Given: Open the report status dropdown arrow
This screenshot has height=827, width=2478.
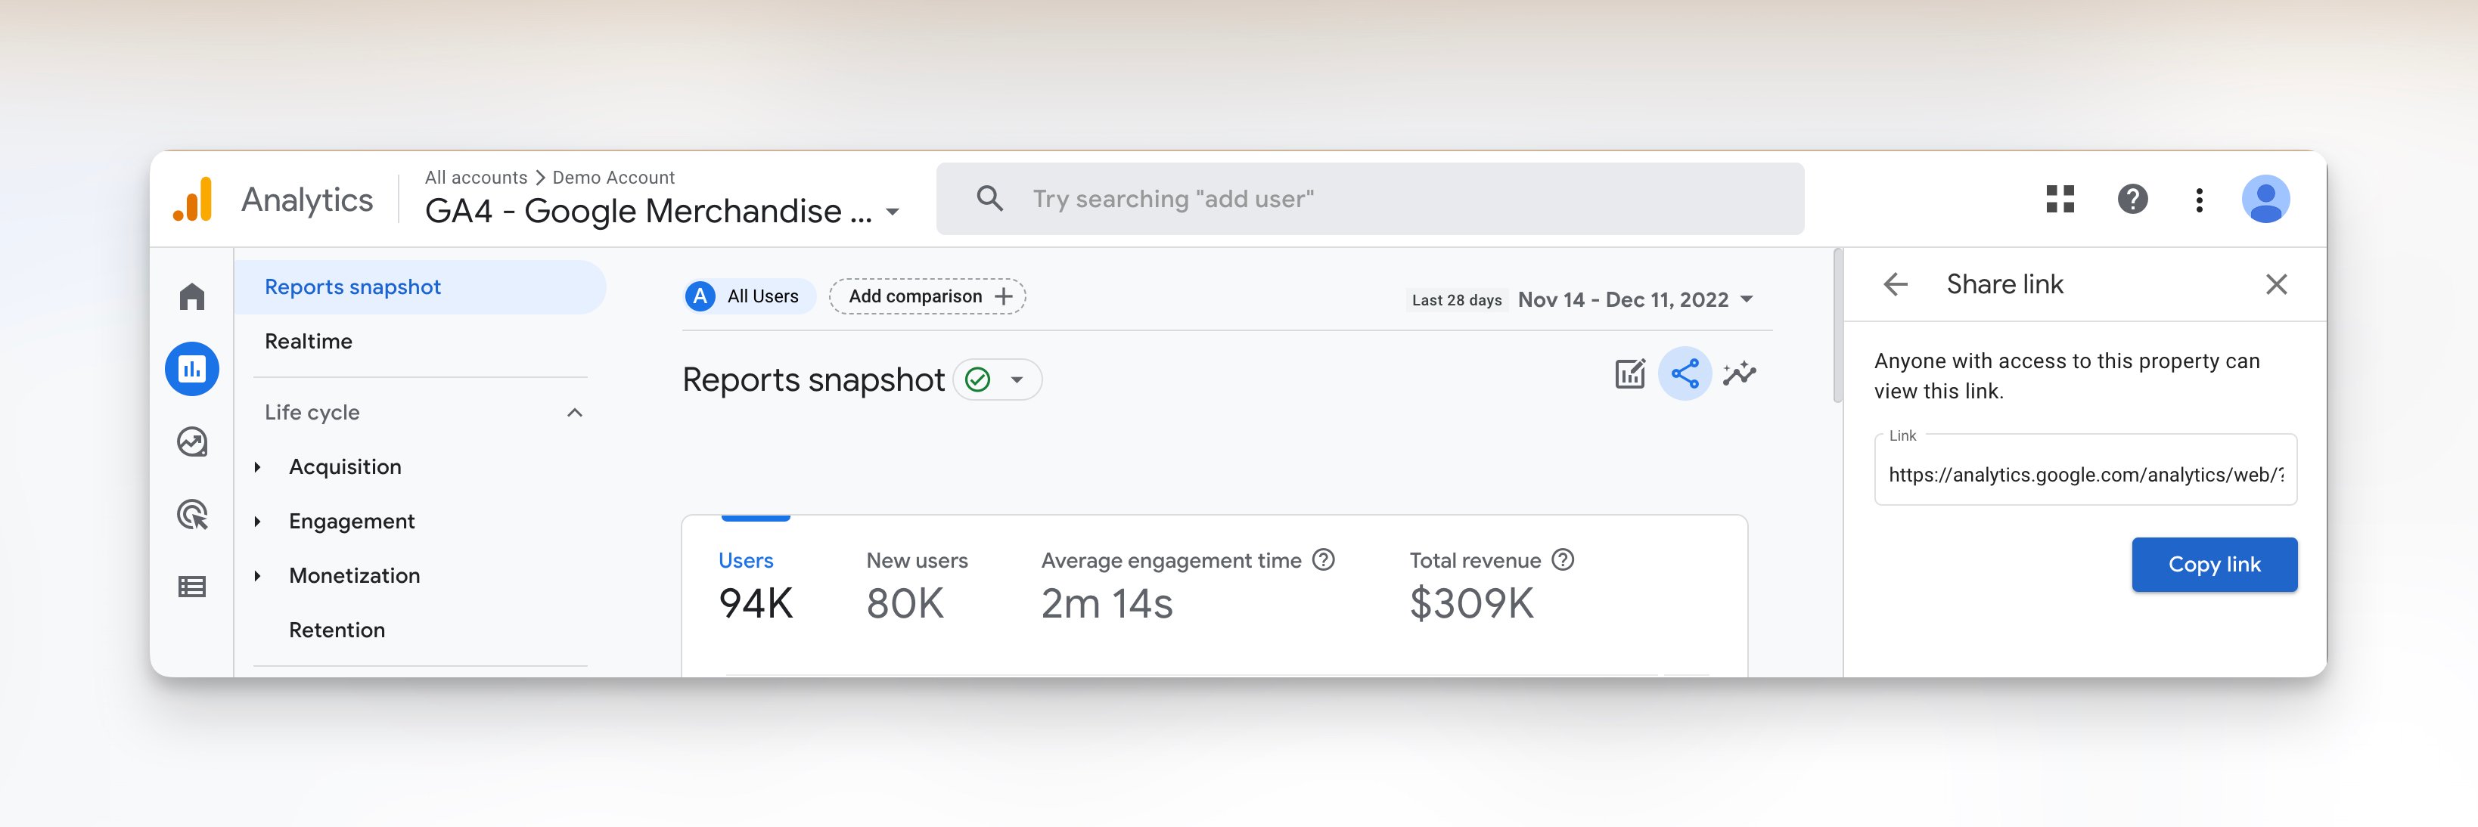Looking at the screenshot, I should 1017,379.
